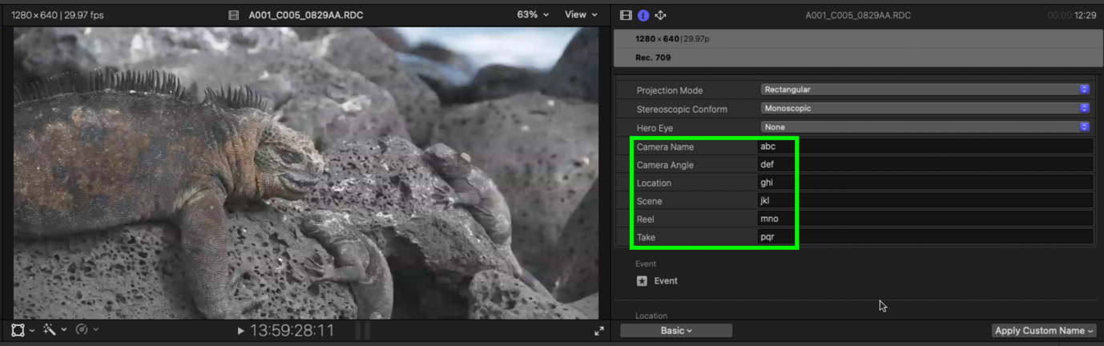
Task: Click the iguana video frame in viewer
Action: pos(305,173)
